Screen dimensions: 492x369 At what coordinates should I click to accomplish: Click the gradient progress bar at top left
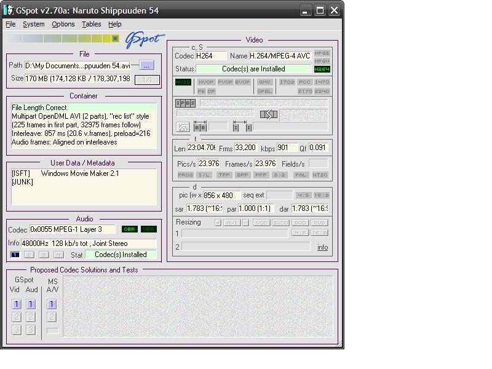pos(64,38)
